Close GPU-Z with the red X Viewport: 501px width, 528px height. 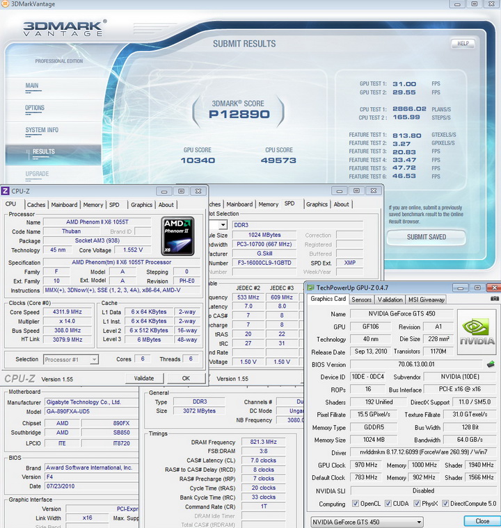click(x=494, y=288)
